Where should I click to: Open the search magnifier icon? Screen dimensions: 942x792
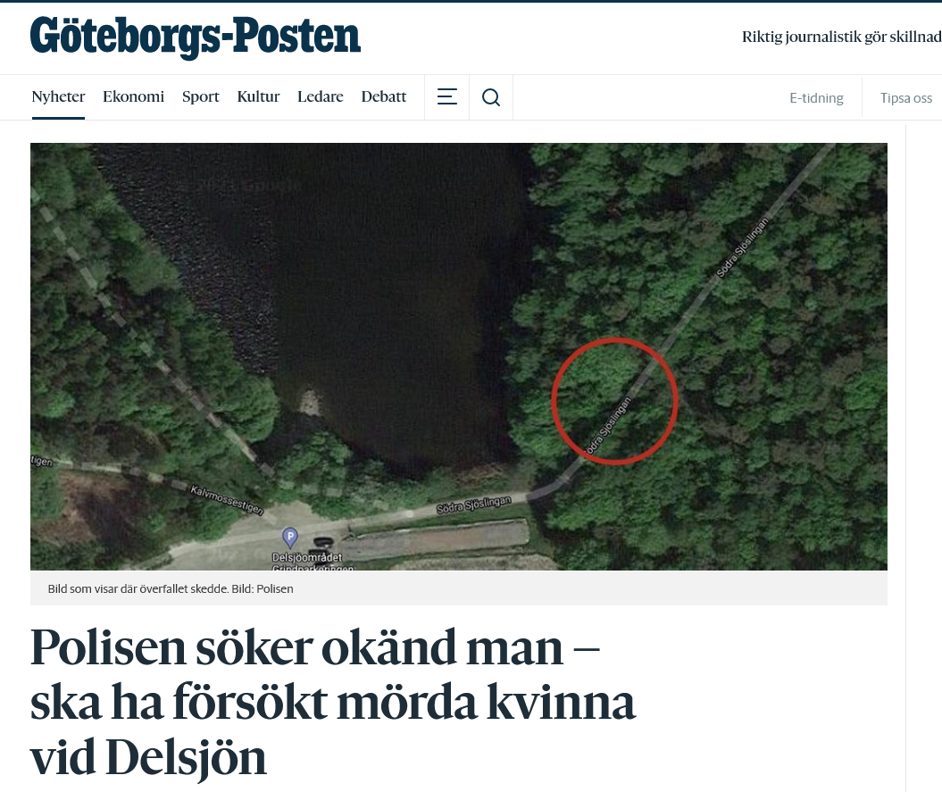click(491, 96)
